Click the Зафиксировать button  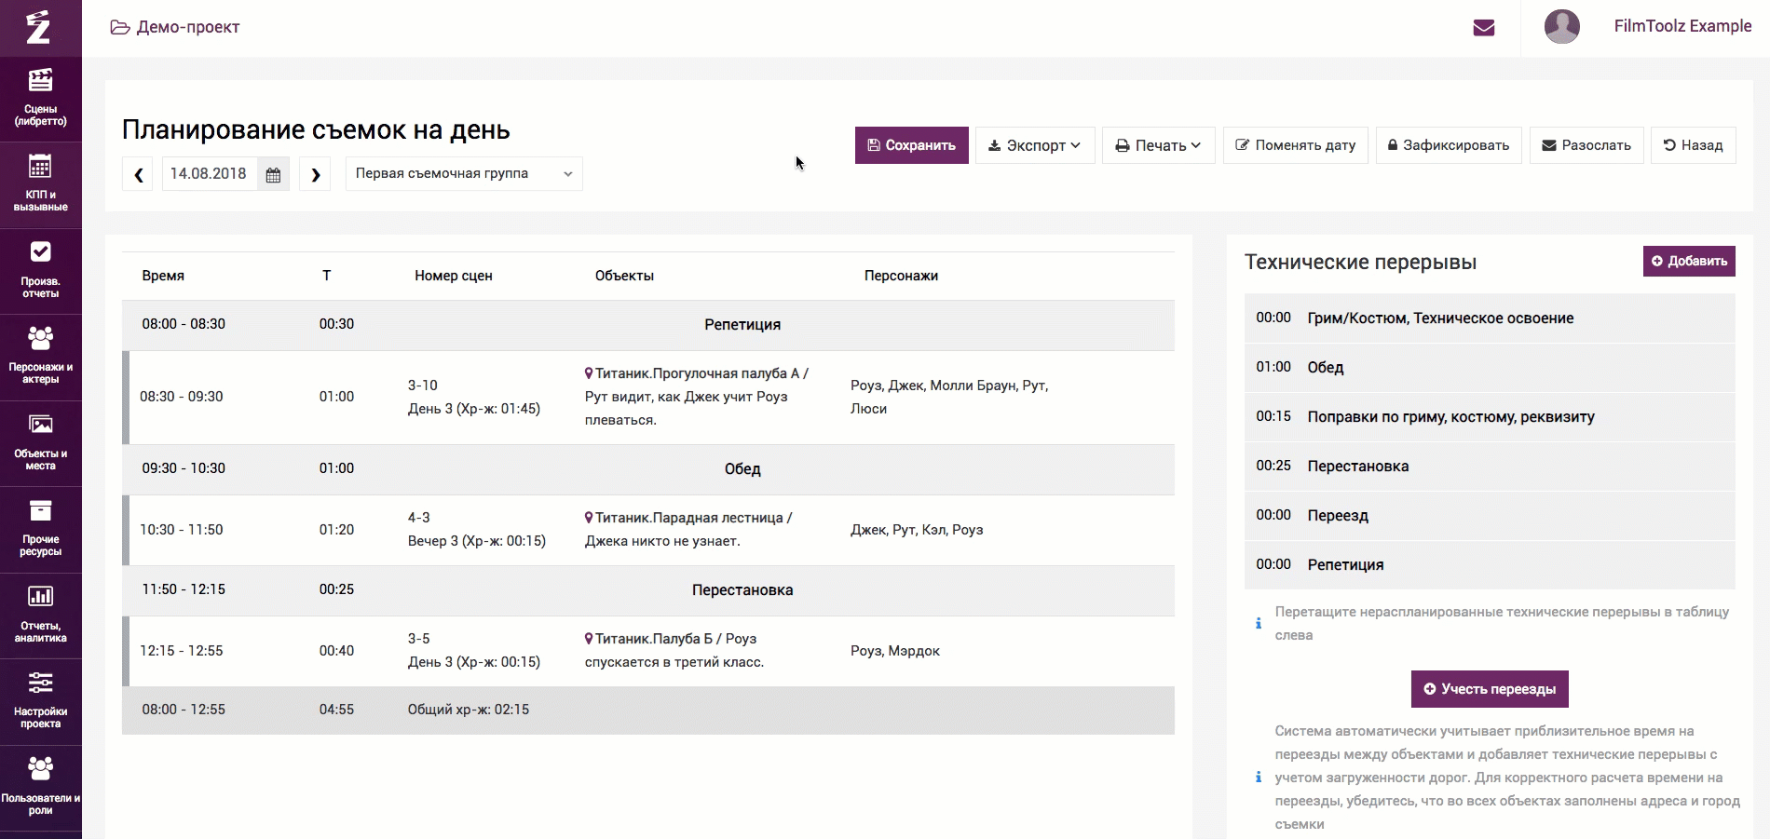(x=1450, y=145)
